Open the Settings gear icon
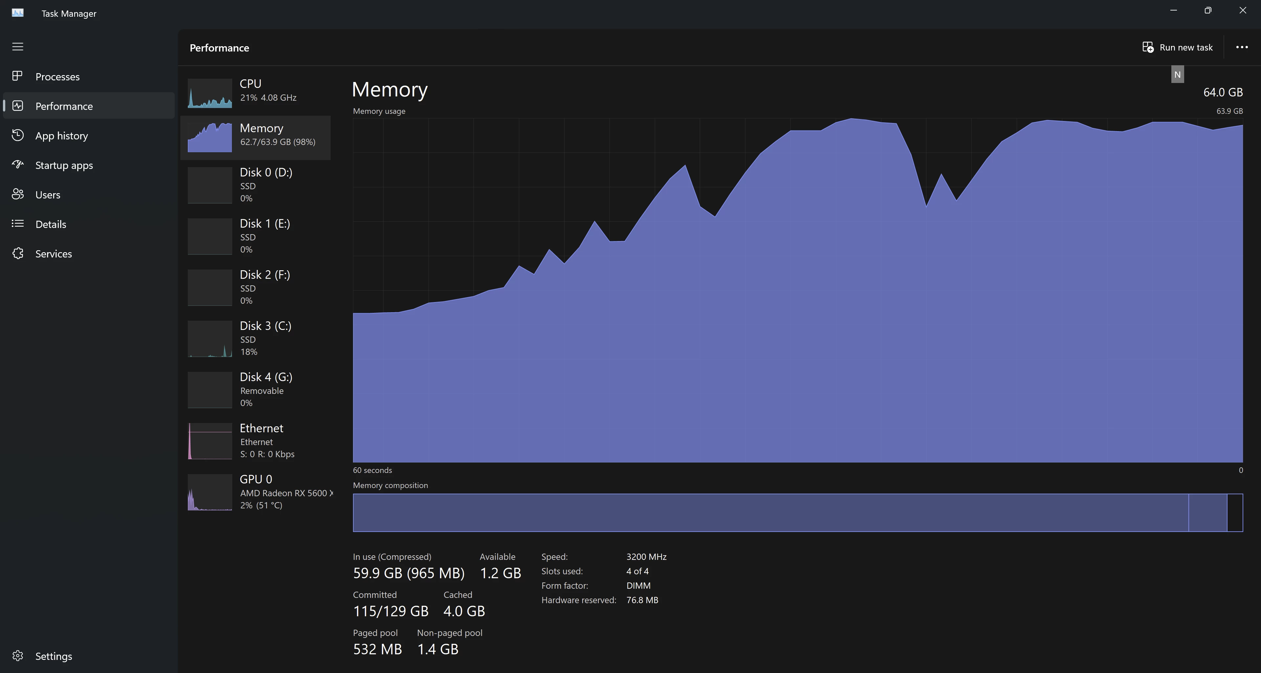The width and height of the screenshot is (1261, 673). 18,656
